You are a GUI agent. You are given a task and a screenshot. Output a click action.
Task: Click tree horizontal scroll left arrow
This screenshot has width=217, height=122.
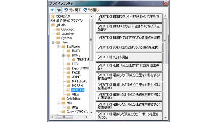[52, 117]
